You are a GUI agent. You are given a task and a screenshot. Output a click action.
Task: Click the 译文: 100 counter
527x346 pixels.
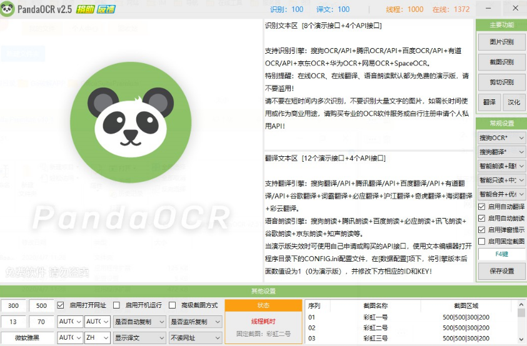click(x=333, y=9)
